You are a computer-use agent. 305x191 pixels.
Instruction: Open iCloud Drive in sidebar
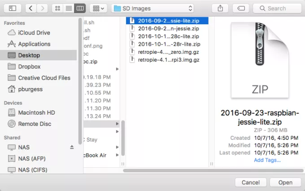(34, 33)
